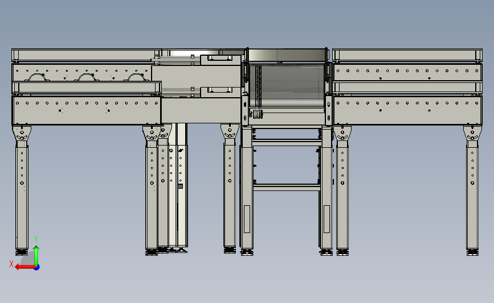This screenshot has height=303, width=494.
Task: Select the far left conveyor support leg
Action: click(22, 189)
